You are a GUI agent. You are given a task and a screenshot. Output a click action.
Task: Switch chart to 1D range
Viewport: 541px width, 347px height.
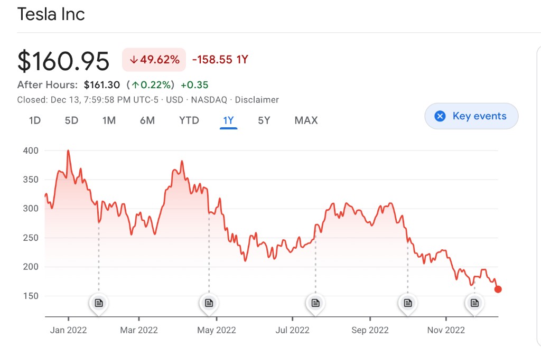35,120
